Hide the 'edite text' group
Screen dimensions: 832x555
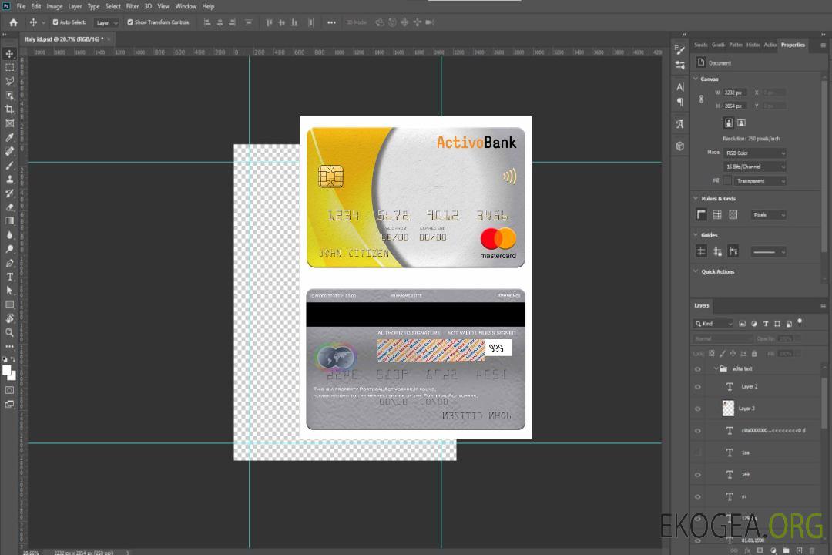point(698,368)
